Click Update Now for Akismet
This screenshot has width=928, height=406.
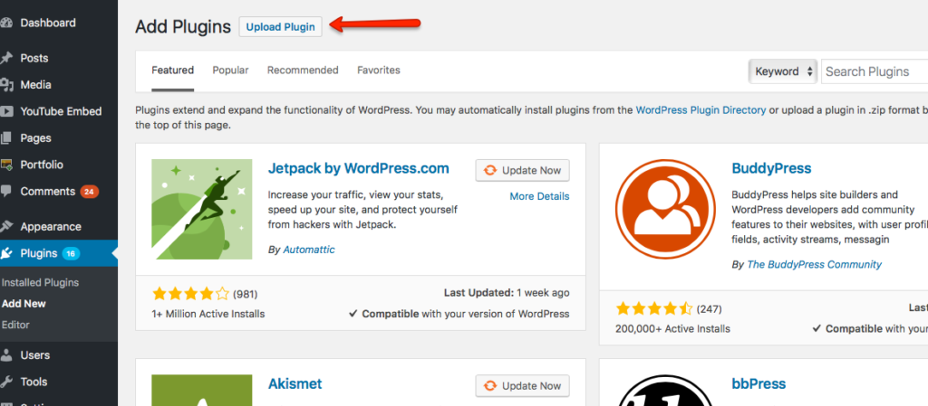(523, 386)
